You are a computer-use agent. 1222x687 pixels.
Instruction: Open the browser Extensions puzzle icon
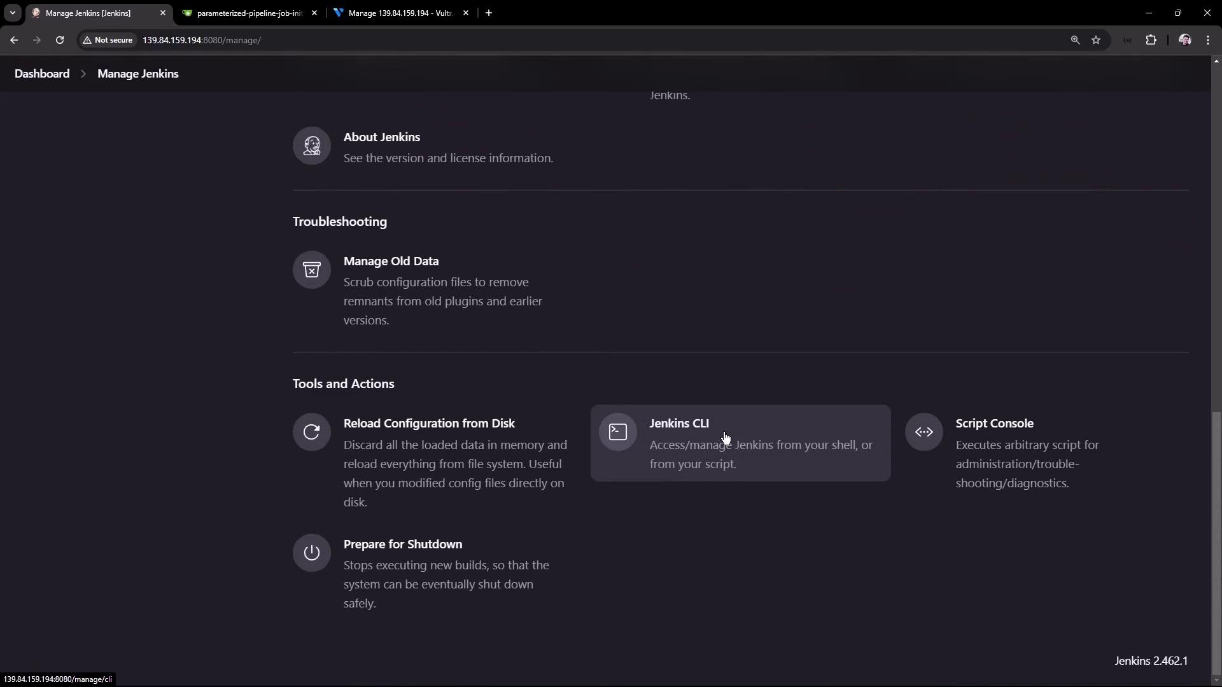pos(1151,40)
